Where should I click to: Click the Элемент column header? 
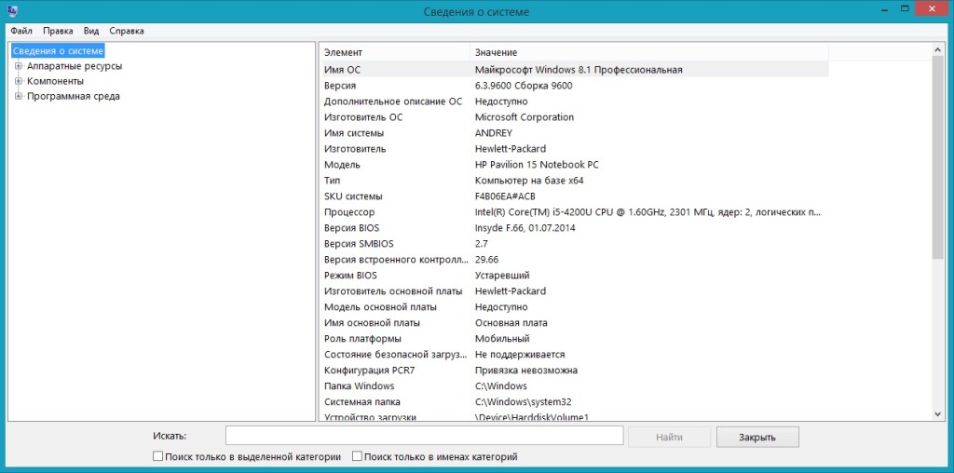coord(394,52)
